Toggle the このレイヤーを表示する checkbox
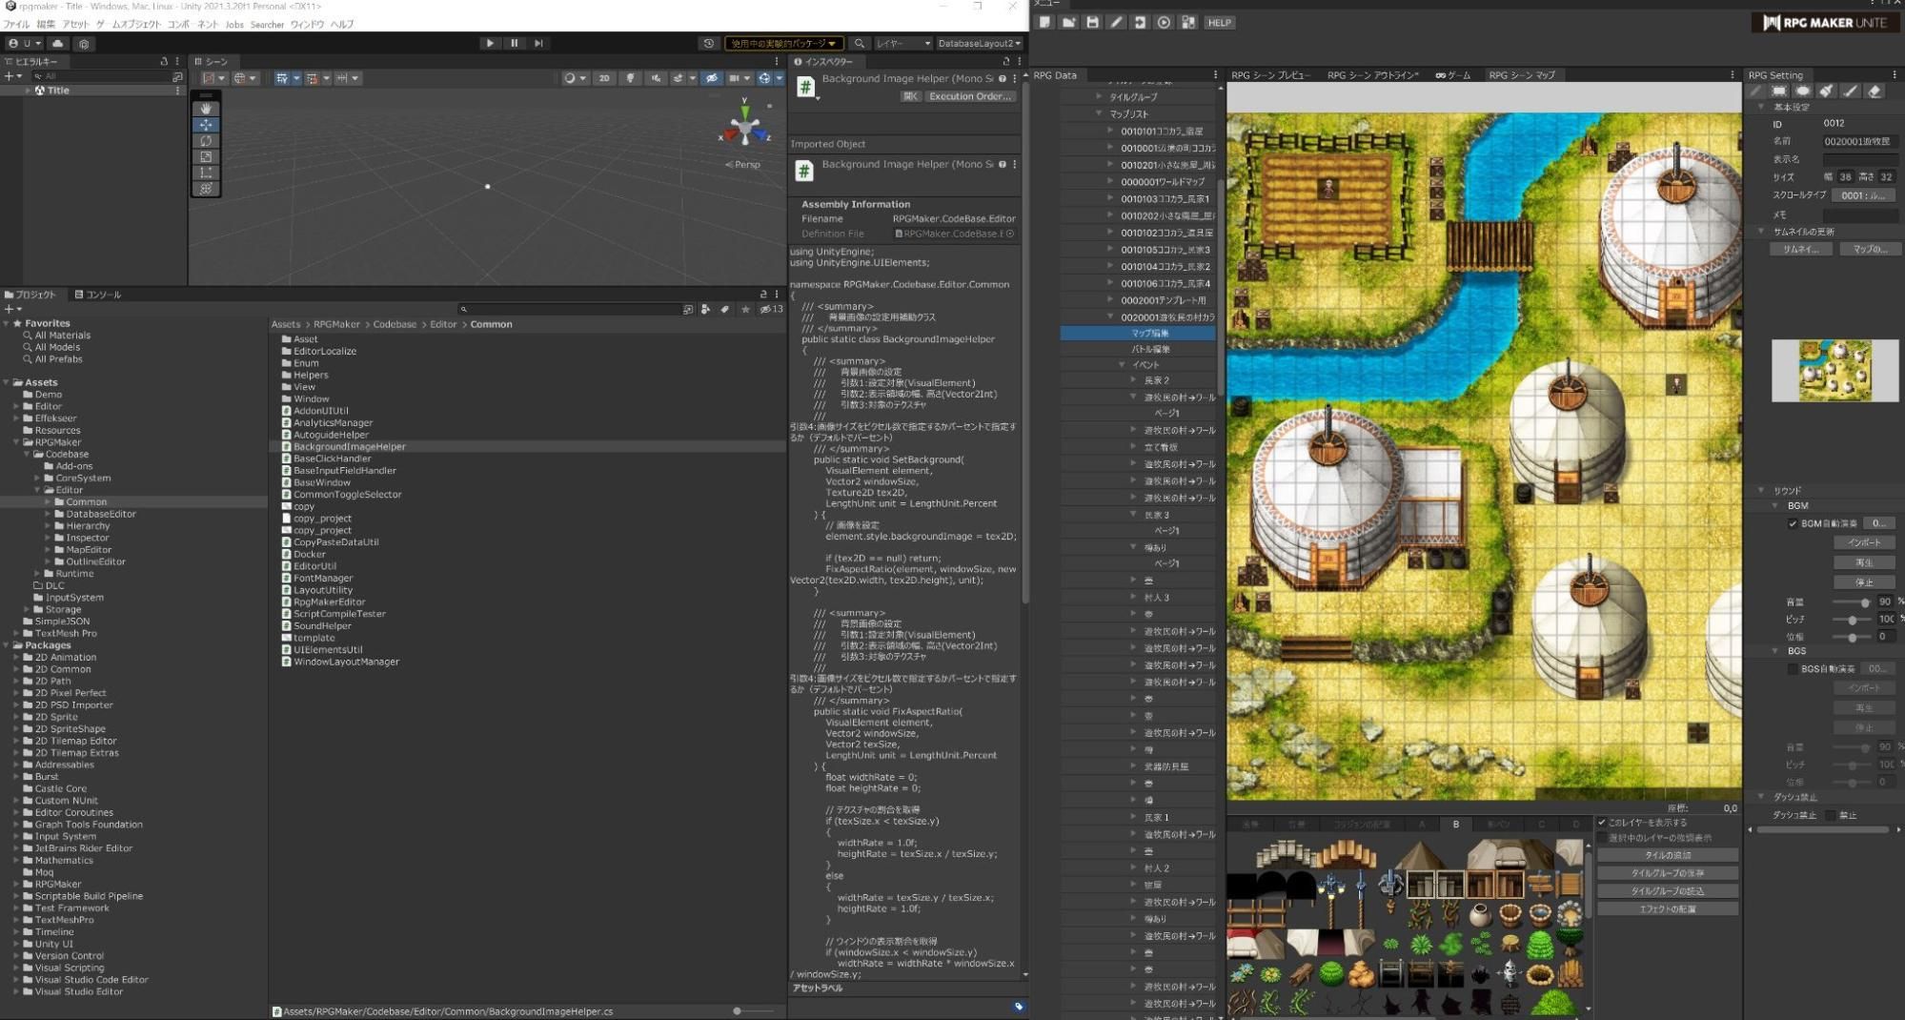The image size is (1905, 1020). pos(1602,823)
